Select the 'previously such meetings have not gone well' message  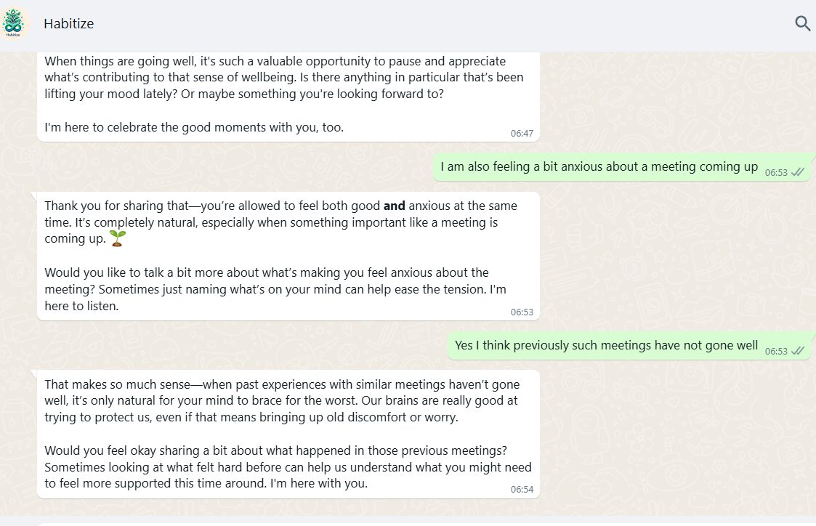click(606, 346)
